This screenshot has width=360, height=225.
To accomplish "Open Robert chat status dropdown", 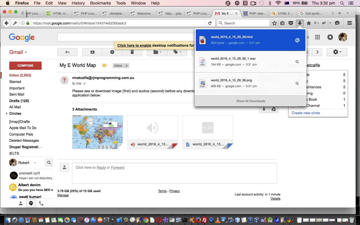I will [35, 163].
